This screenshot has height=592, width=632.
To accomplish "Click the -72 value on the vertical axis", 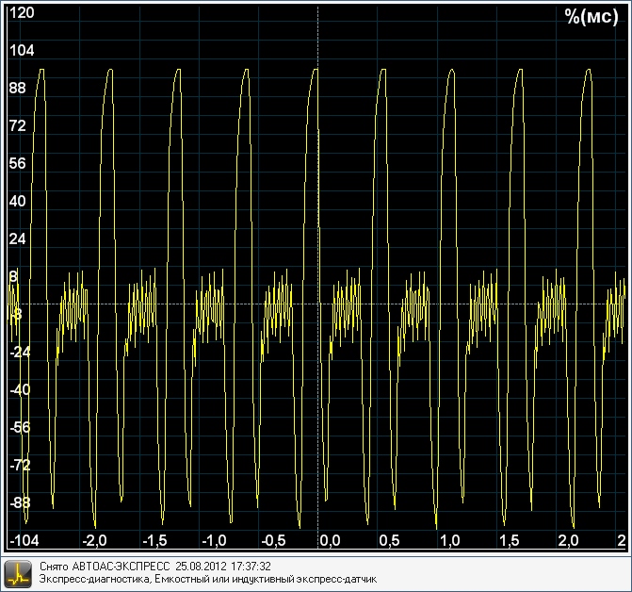I will pos(20,465).
